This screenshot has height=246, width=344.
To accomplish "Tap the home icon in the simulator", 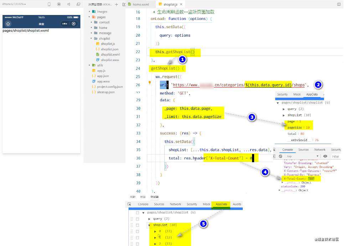I will click(8, 24).
